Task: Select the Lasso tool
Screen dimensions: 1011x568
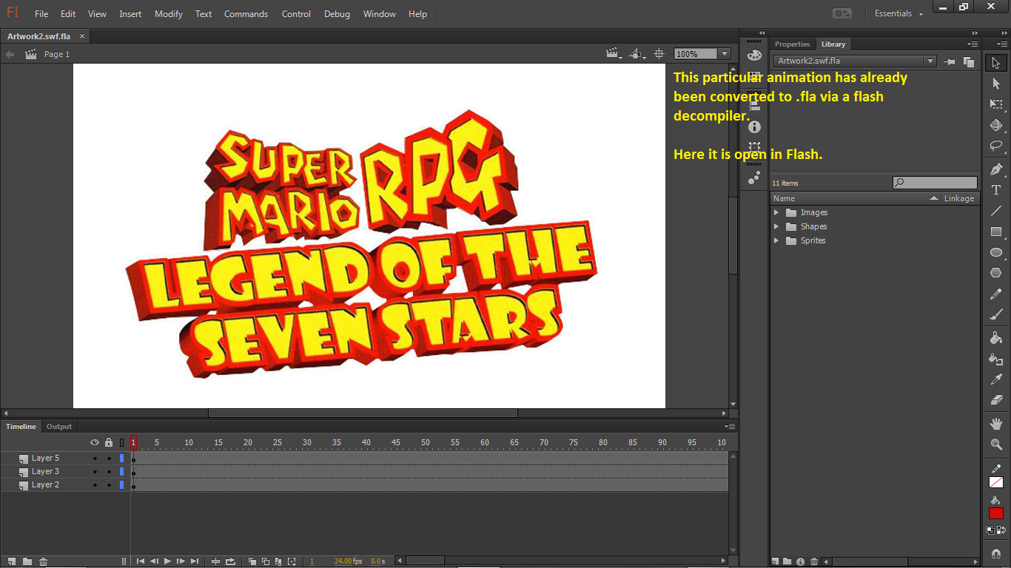Action: [996, 146]
